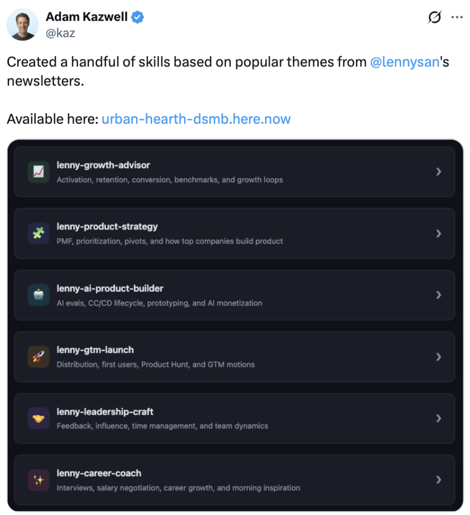Image resolution: width=470 pixels, height=515 pixels.
Task: Click the Adam Kazwell display name
Action: [87, 17]
